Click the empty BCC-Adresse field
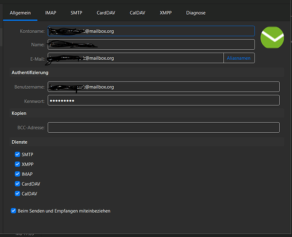292x237 pixels. click(x=164, y=128)
